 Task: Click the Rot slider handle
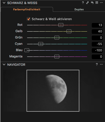tap(61, 25)
